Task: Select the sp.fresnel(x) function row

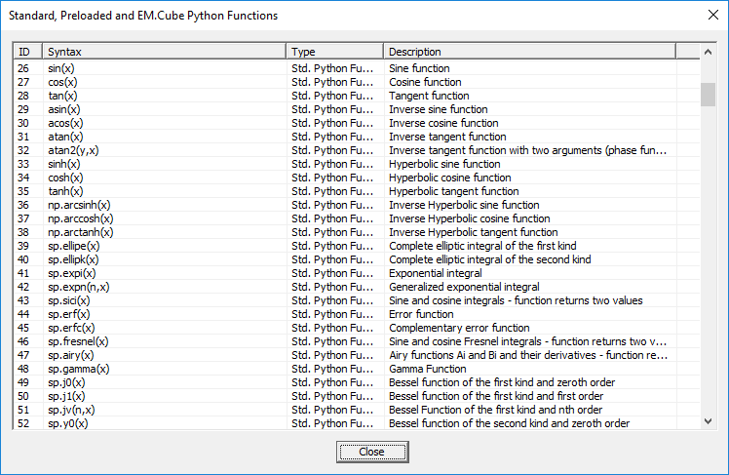Action: pyautogui.click(x=78, y=341)
